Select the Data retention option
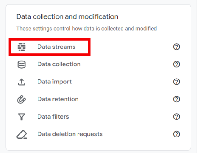This screenshot has width=197, height=153. pos(58,99)
